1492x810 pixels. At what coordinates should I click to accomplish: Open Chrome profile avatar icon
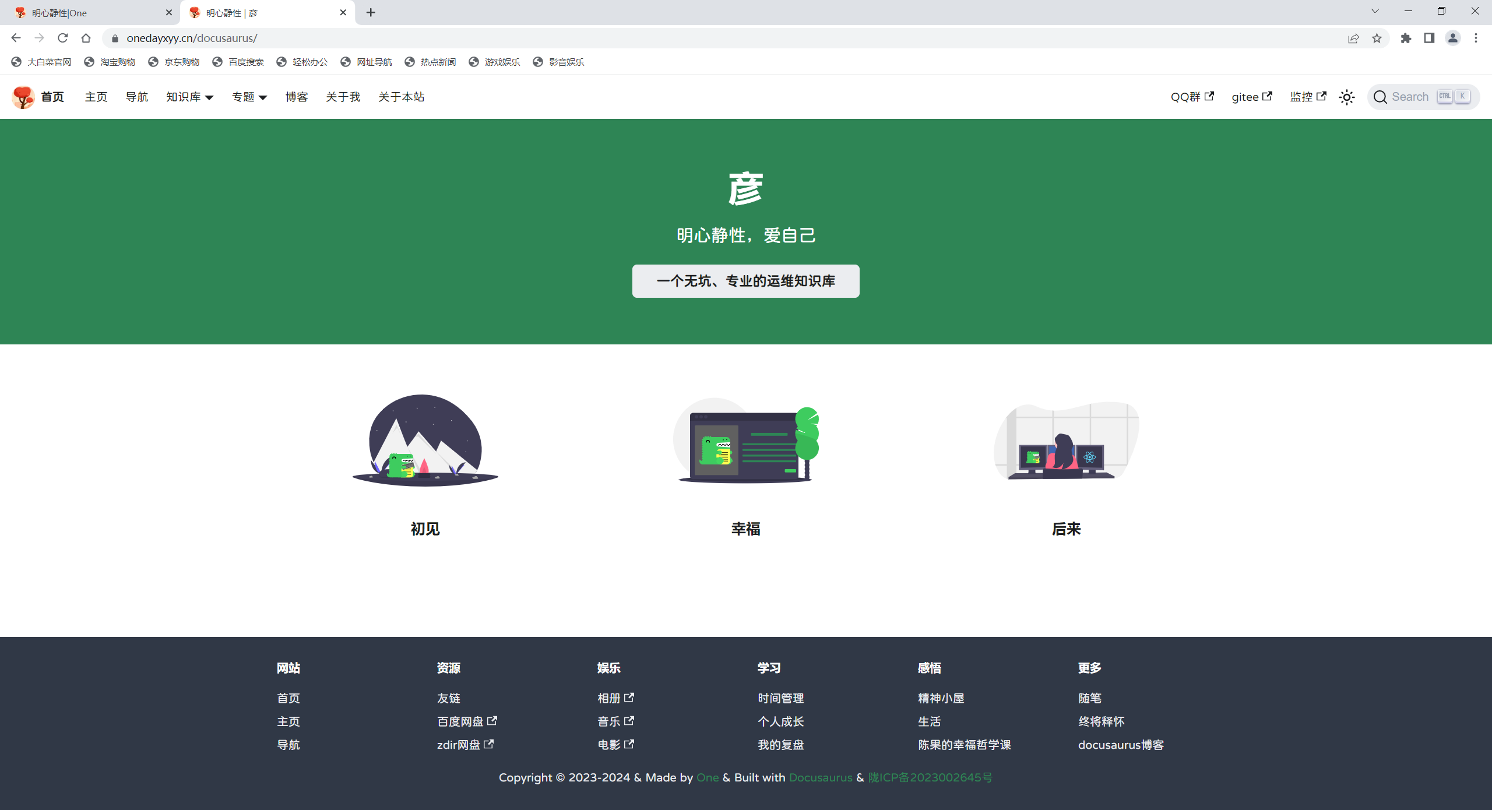pos(1452,38)
